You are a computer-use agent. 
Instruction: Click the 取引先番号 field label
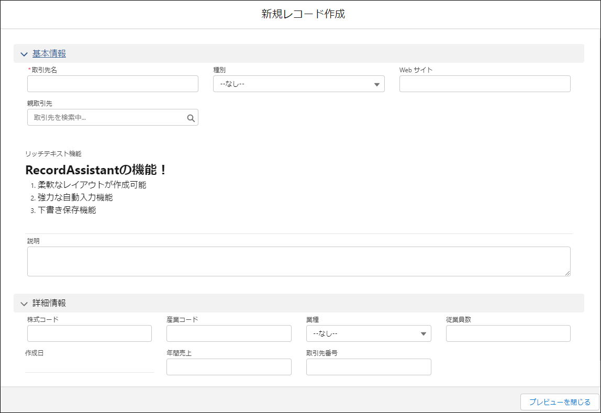point(322,353)
